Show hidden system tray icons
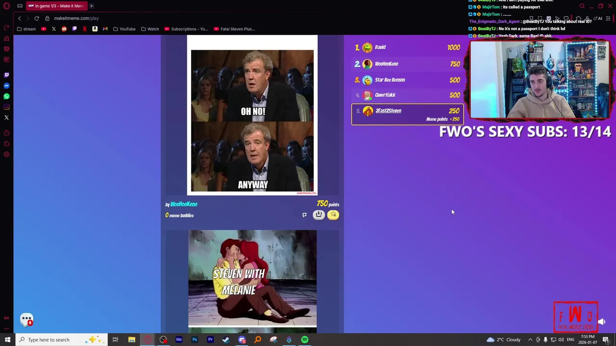The width and height of the screenshot is (616, 346). click(x=530, y=340)
